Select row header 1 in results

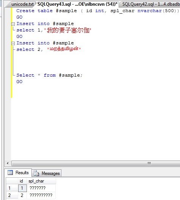point(12,188)
